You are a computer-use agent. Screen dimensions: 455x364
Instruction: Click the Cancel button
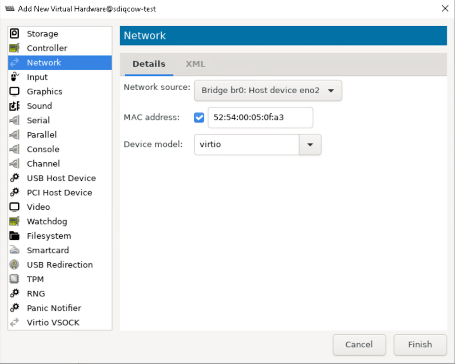[x=359, y=344]
